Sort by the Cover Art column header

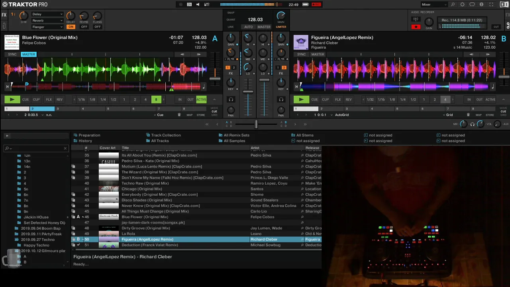pyautogui.click(x=108, y=148)
